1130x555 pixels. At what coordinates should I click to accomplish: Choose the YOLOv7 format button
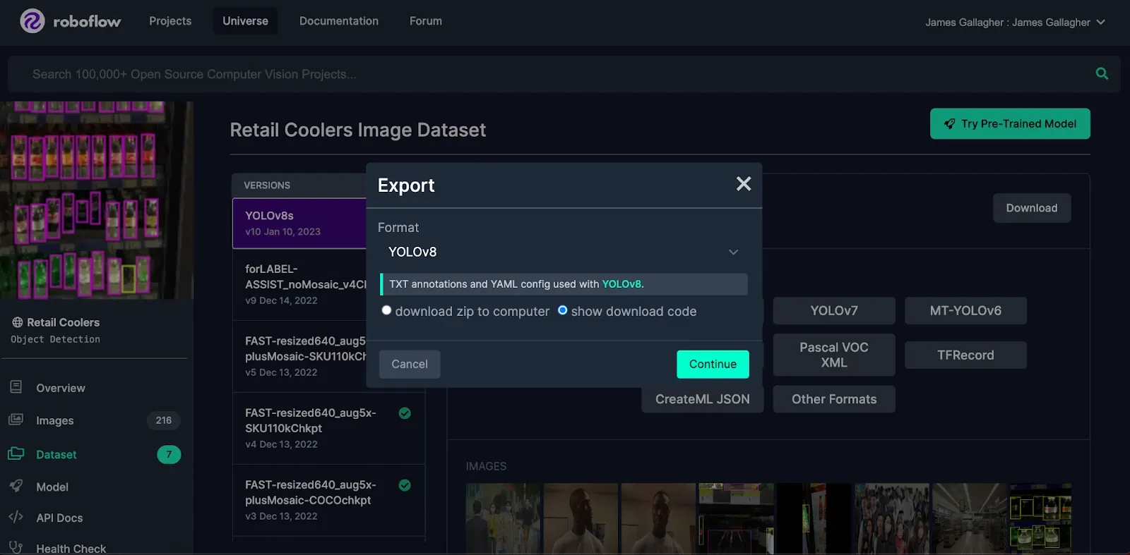[834, 310]
